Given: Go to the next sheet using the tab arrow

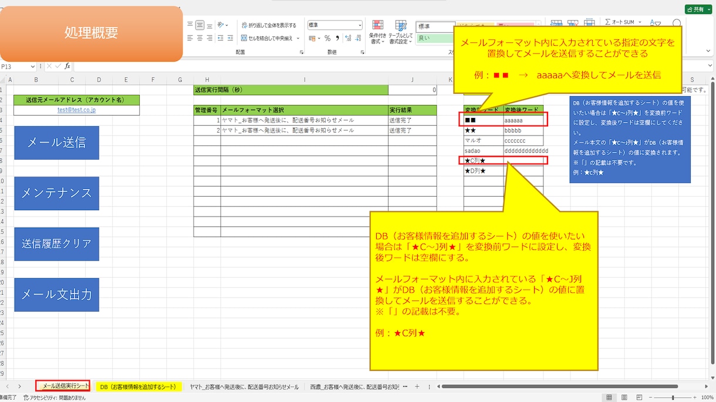Looking at the screenshot, I should click(x=19, y=387).
